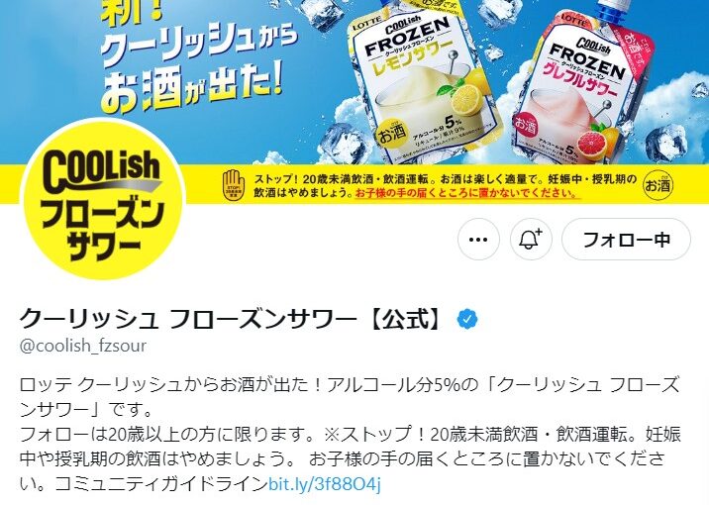Click the profile name クーリッシュ フローズンサワー【公式】

click(231, 319)
